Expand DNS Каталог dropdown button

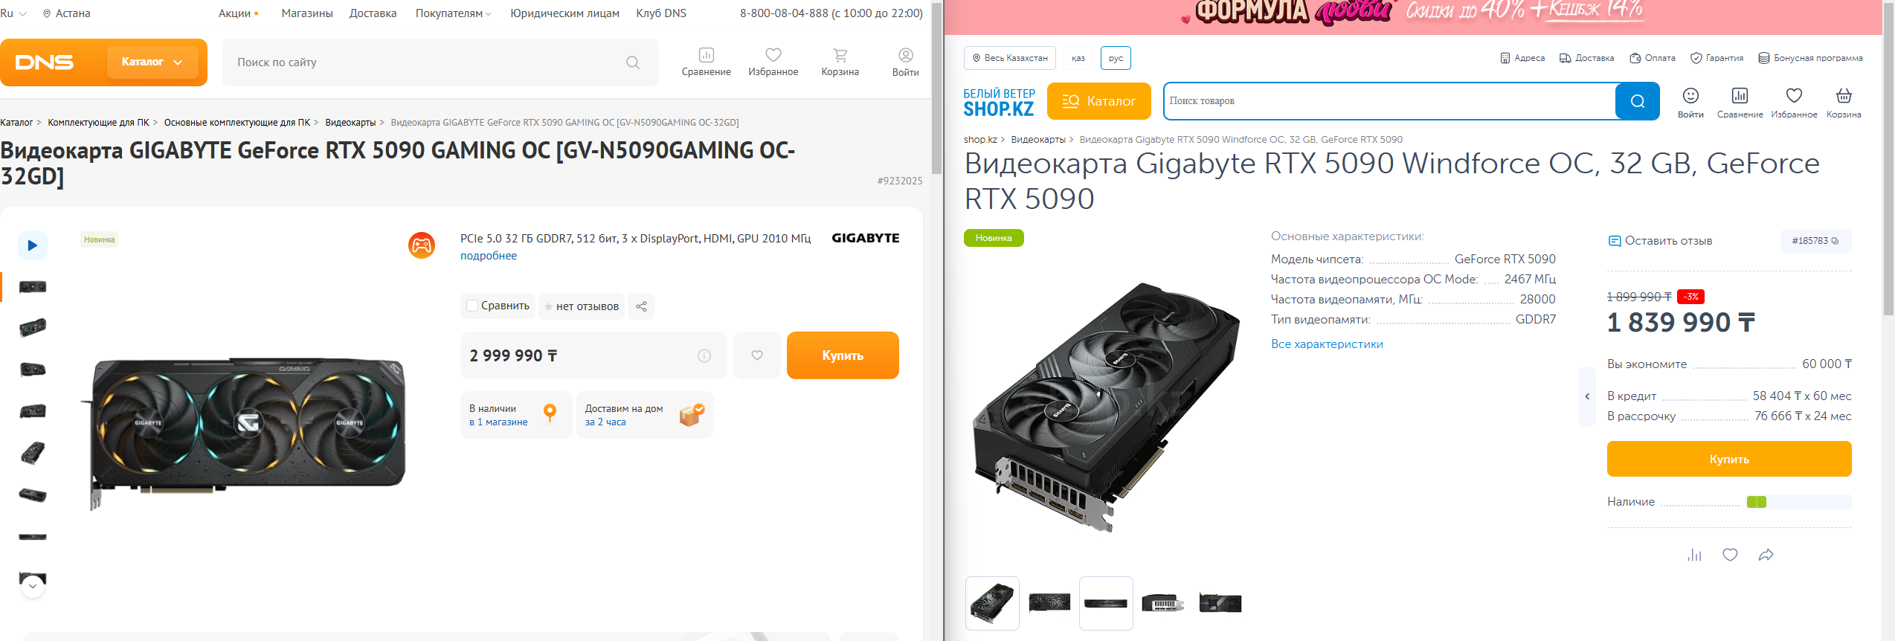(x=152, y=62)
